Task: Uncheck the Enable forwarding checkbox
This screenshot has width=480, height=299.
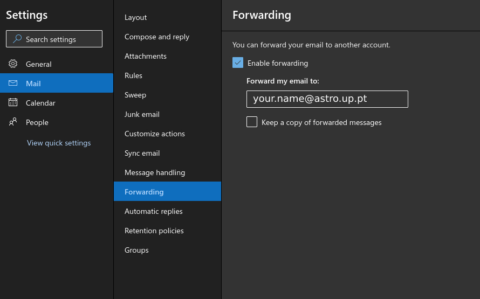Action: [x=238, y=62]
